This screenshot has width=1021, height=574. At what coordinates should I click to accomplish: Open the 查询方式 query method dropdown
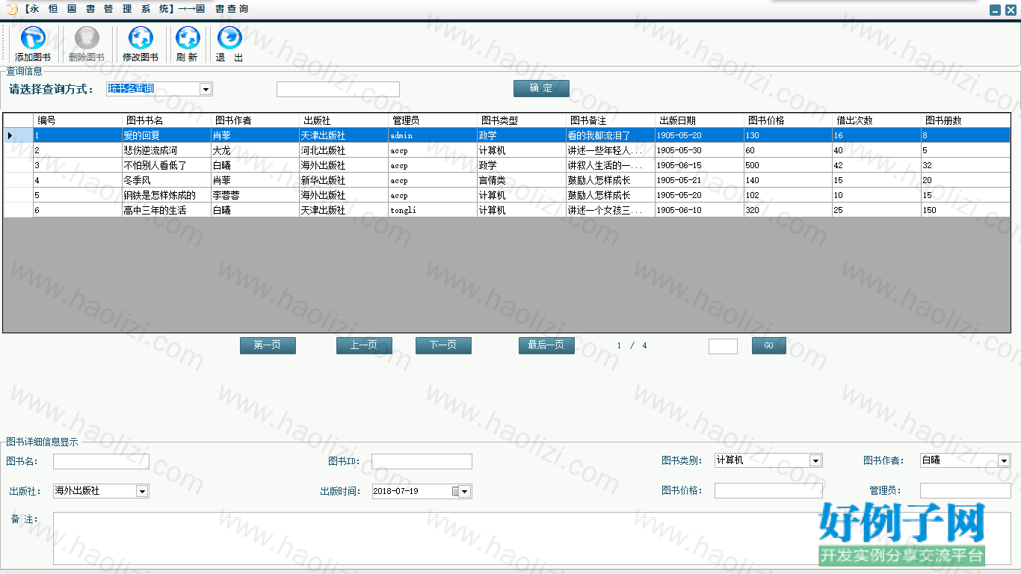pyautogui.click(x=206, y=89)
